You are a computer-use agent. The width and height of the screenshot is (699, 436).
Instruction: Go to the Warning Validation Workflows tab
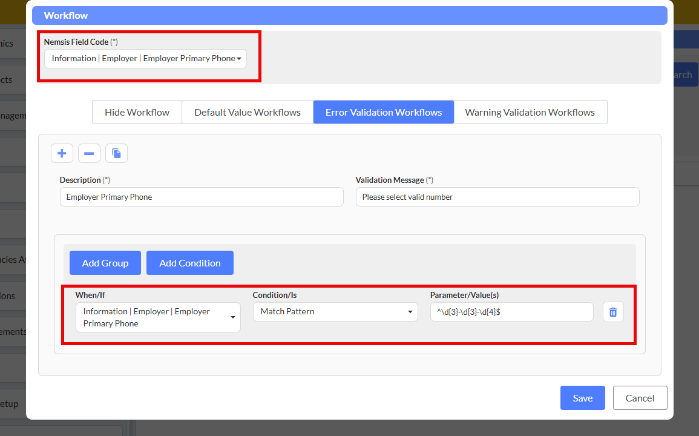[x=530, y=112]
